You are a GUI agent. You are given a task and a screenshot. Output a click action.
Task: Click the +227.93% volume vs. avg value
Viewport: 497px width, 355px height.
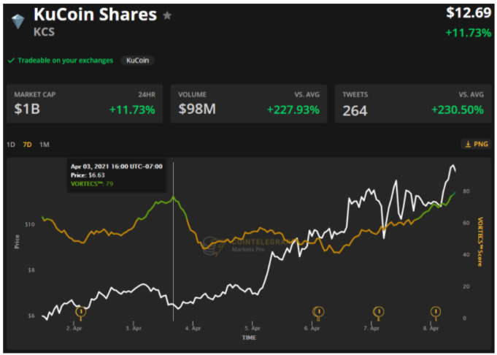point(293,110)
